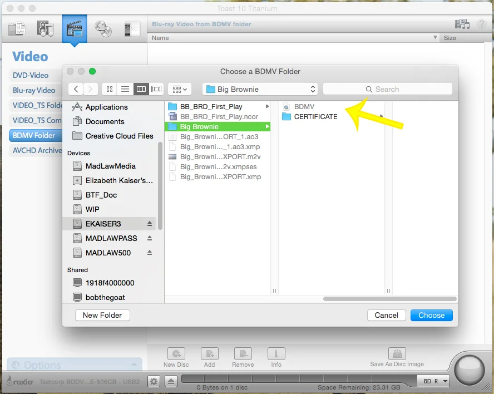
Task: Eject the MADLAWPASS drive
Action: [150, 238]
